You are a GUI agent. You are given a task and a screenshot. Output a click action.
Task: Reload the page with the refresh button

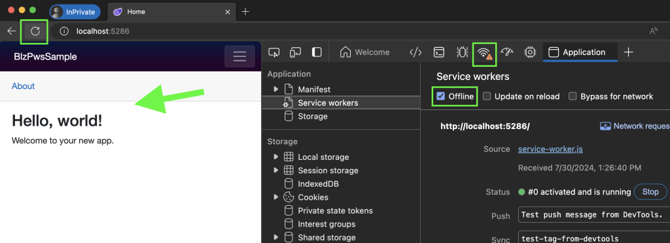click(35, 31)
